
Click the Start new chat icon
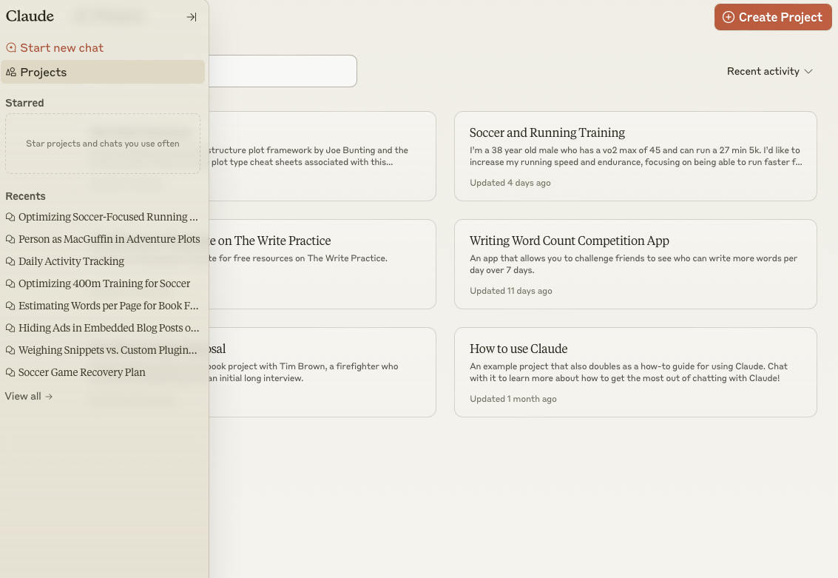[10, 47]
